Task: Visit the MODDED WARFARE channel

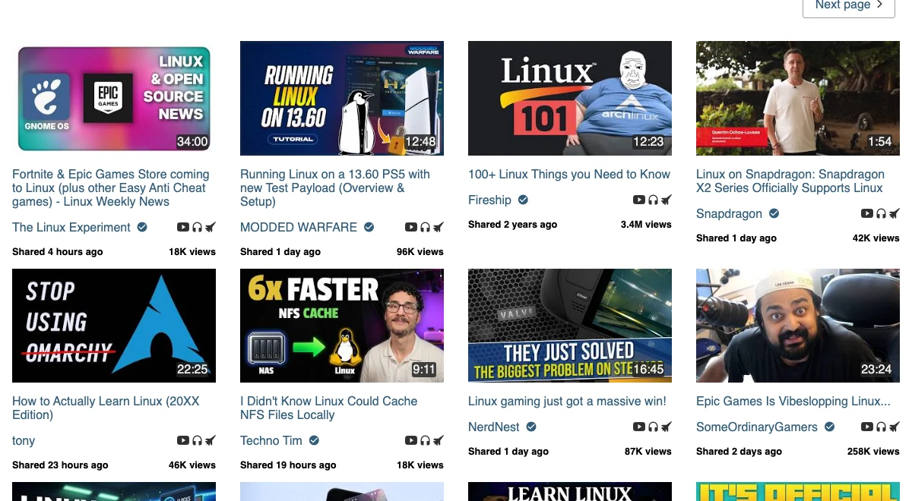Action: pyautogui.click(x=299, y=227)
